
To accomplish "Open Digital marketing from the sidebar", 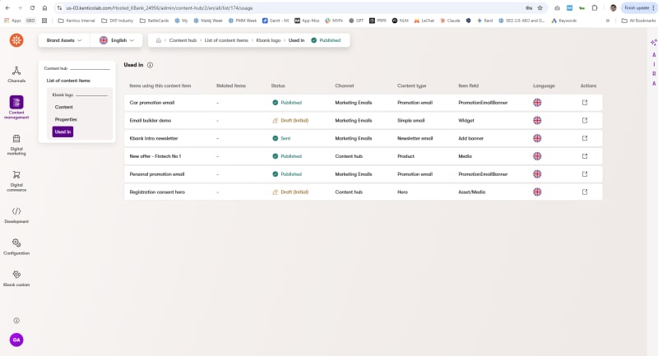I will point(16,144).
